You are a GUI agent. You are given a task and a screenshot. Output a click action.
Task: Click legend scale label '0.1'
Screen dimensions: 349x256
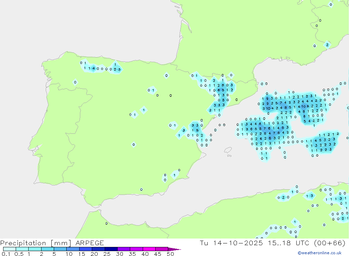tap(6, 254)
